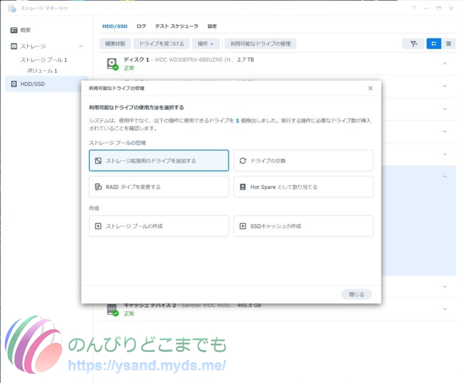Choose ドライブの交換 option
Viewport: 462px width, 383px height.
point(303,161)
